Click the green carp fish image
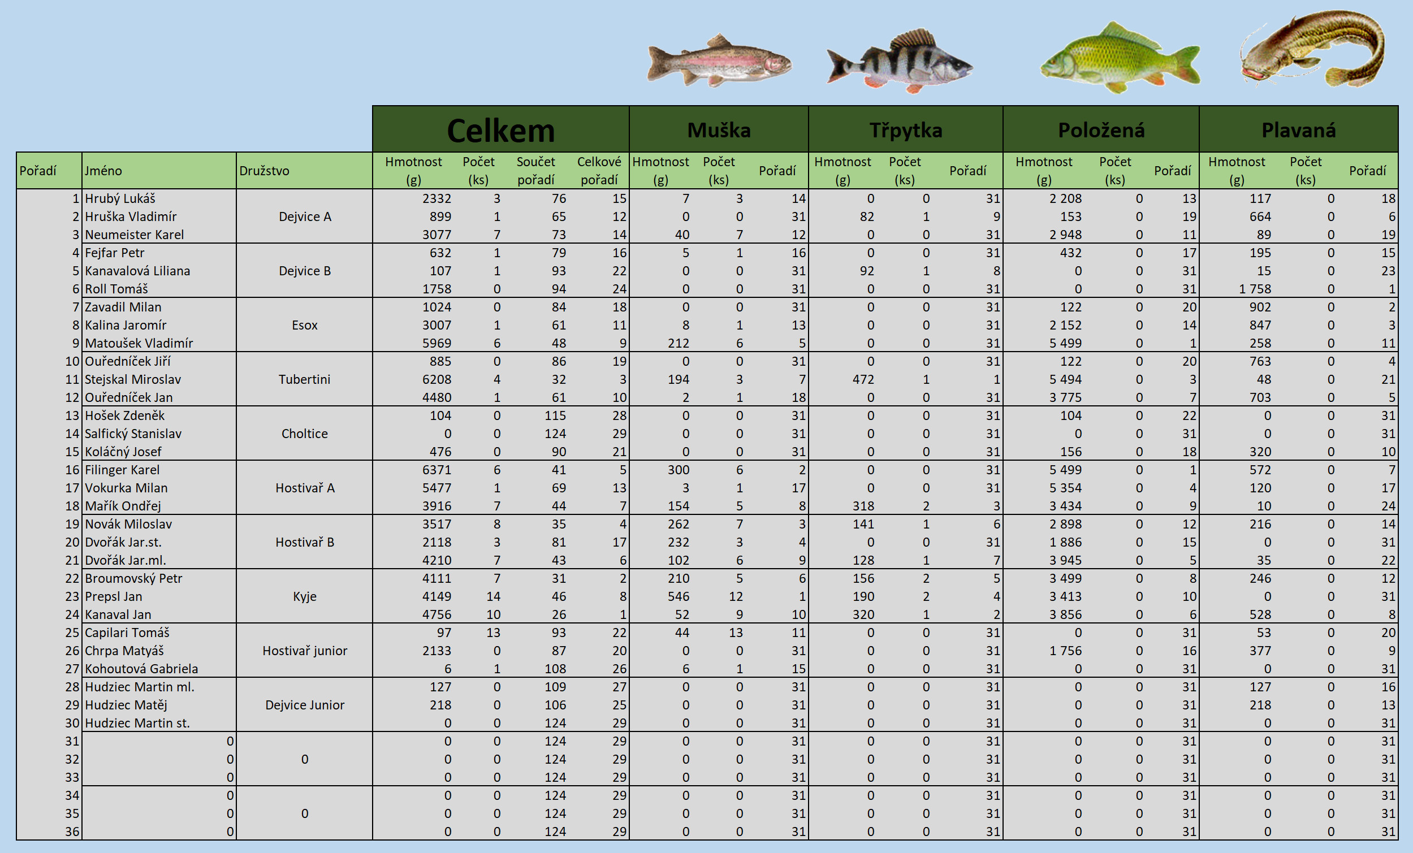 [x=1120, y=57]
